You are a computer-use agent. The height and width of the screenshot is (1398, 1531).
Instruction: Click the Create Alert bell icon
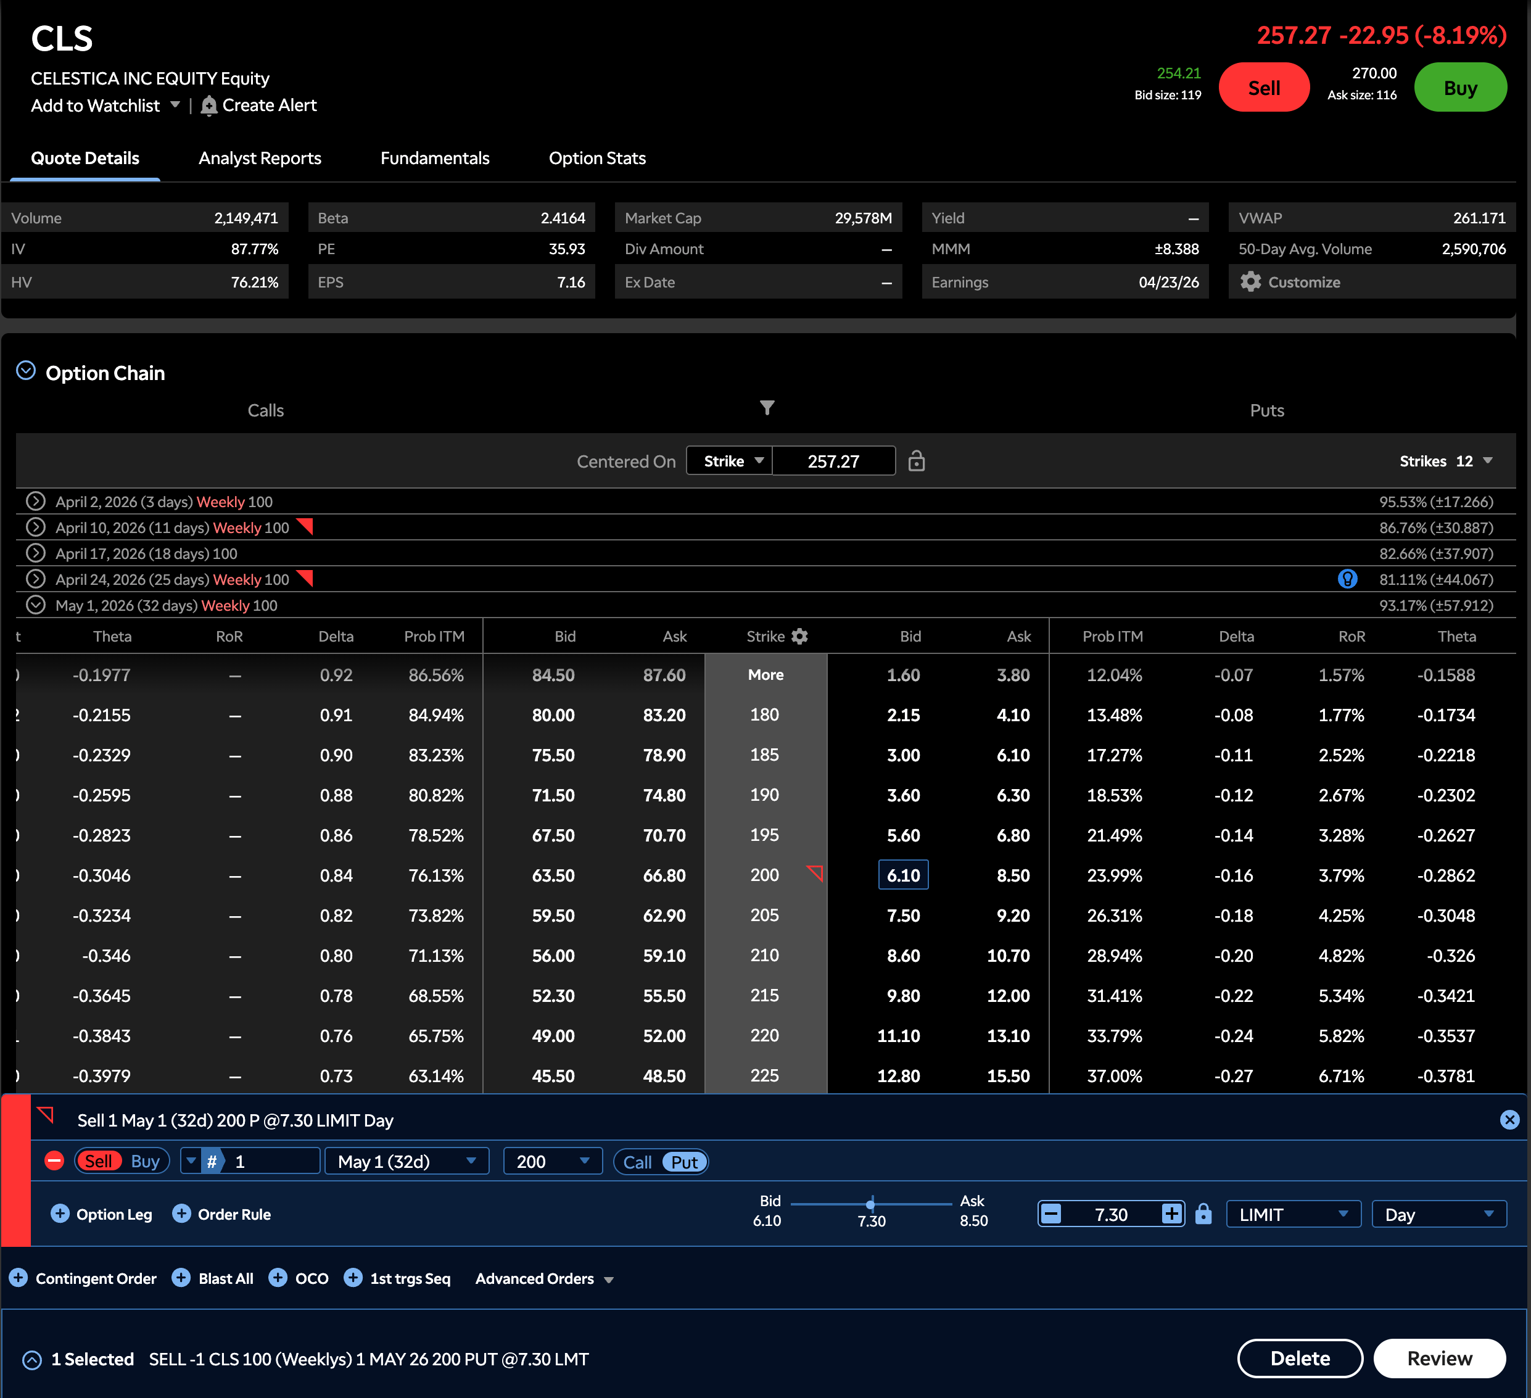209,105
